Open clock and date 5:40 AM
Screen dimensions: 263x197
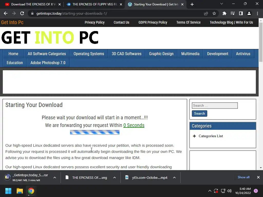(243, 191)
